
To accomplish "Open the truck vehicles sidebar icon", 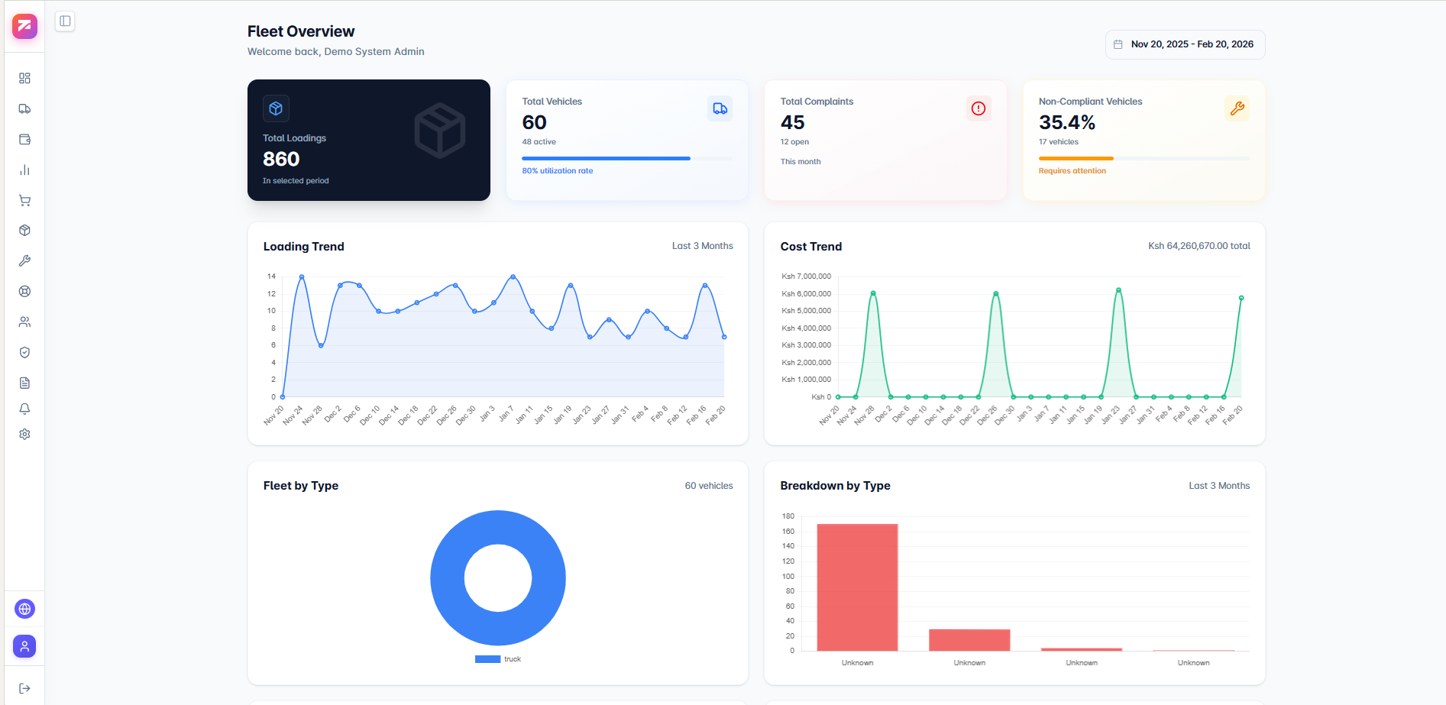I will (24, 108).
